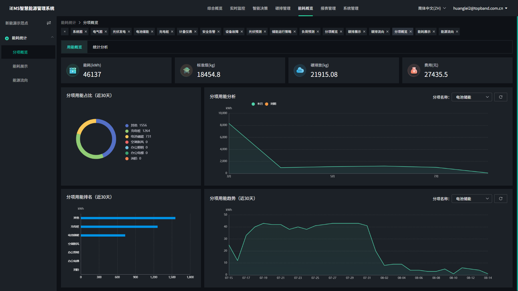Open the 分项名称 dropdown in 分项用能趋势
The height and width of the screenshot is (291, 518).
(x=472, y=199)
